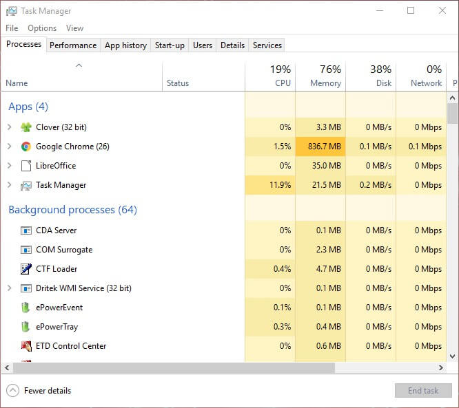Switch to the App history tab
Screen dimensions: 459x408
pyautogui.click(x=125, y=45)
